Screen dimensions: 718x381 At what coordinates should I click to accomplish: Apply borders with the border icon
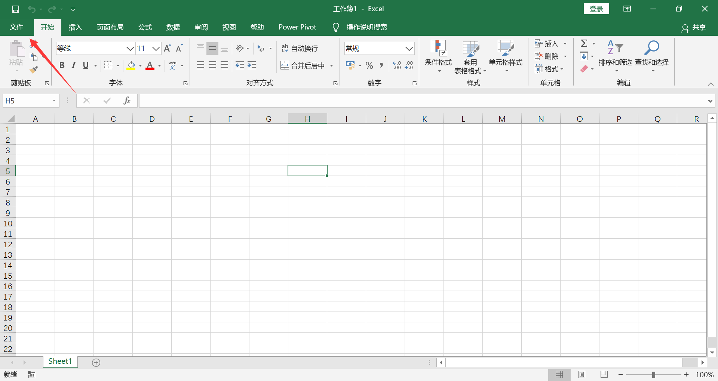point(108,65)
